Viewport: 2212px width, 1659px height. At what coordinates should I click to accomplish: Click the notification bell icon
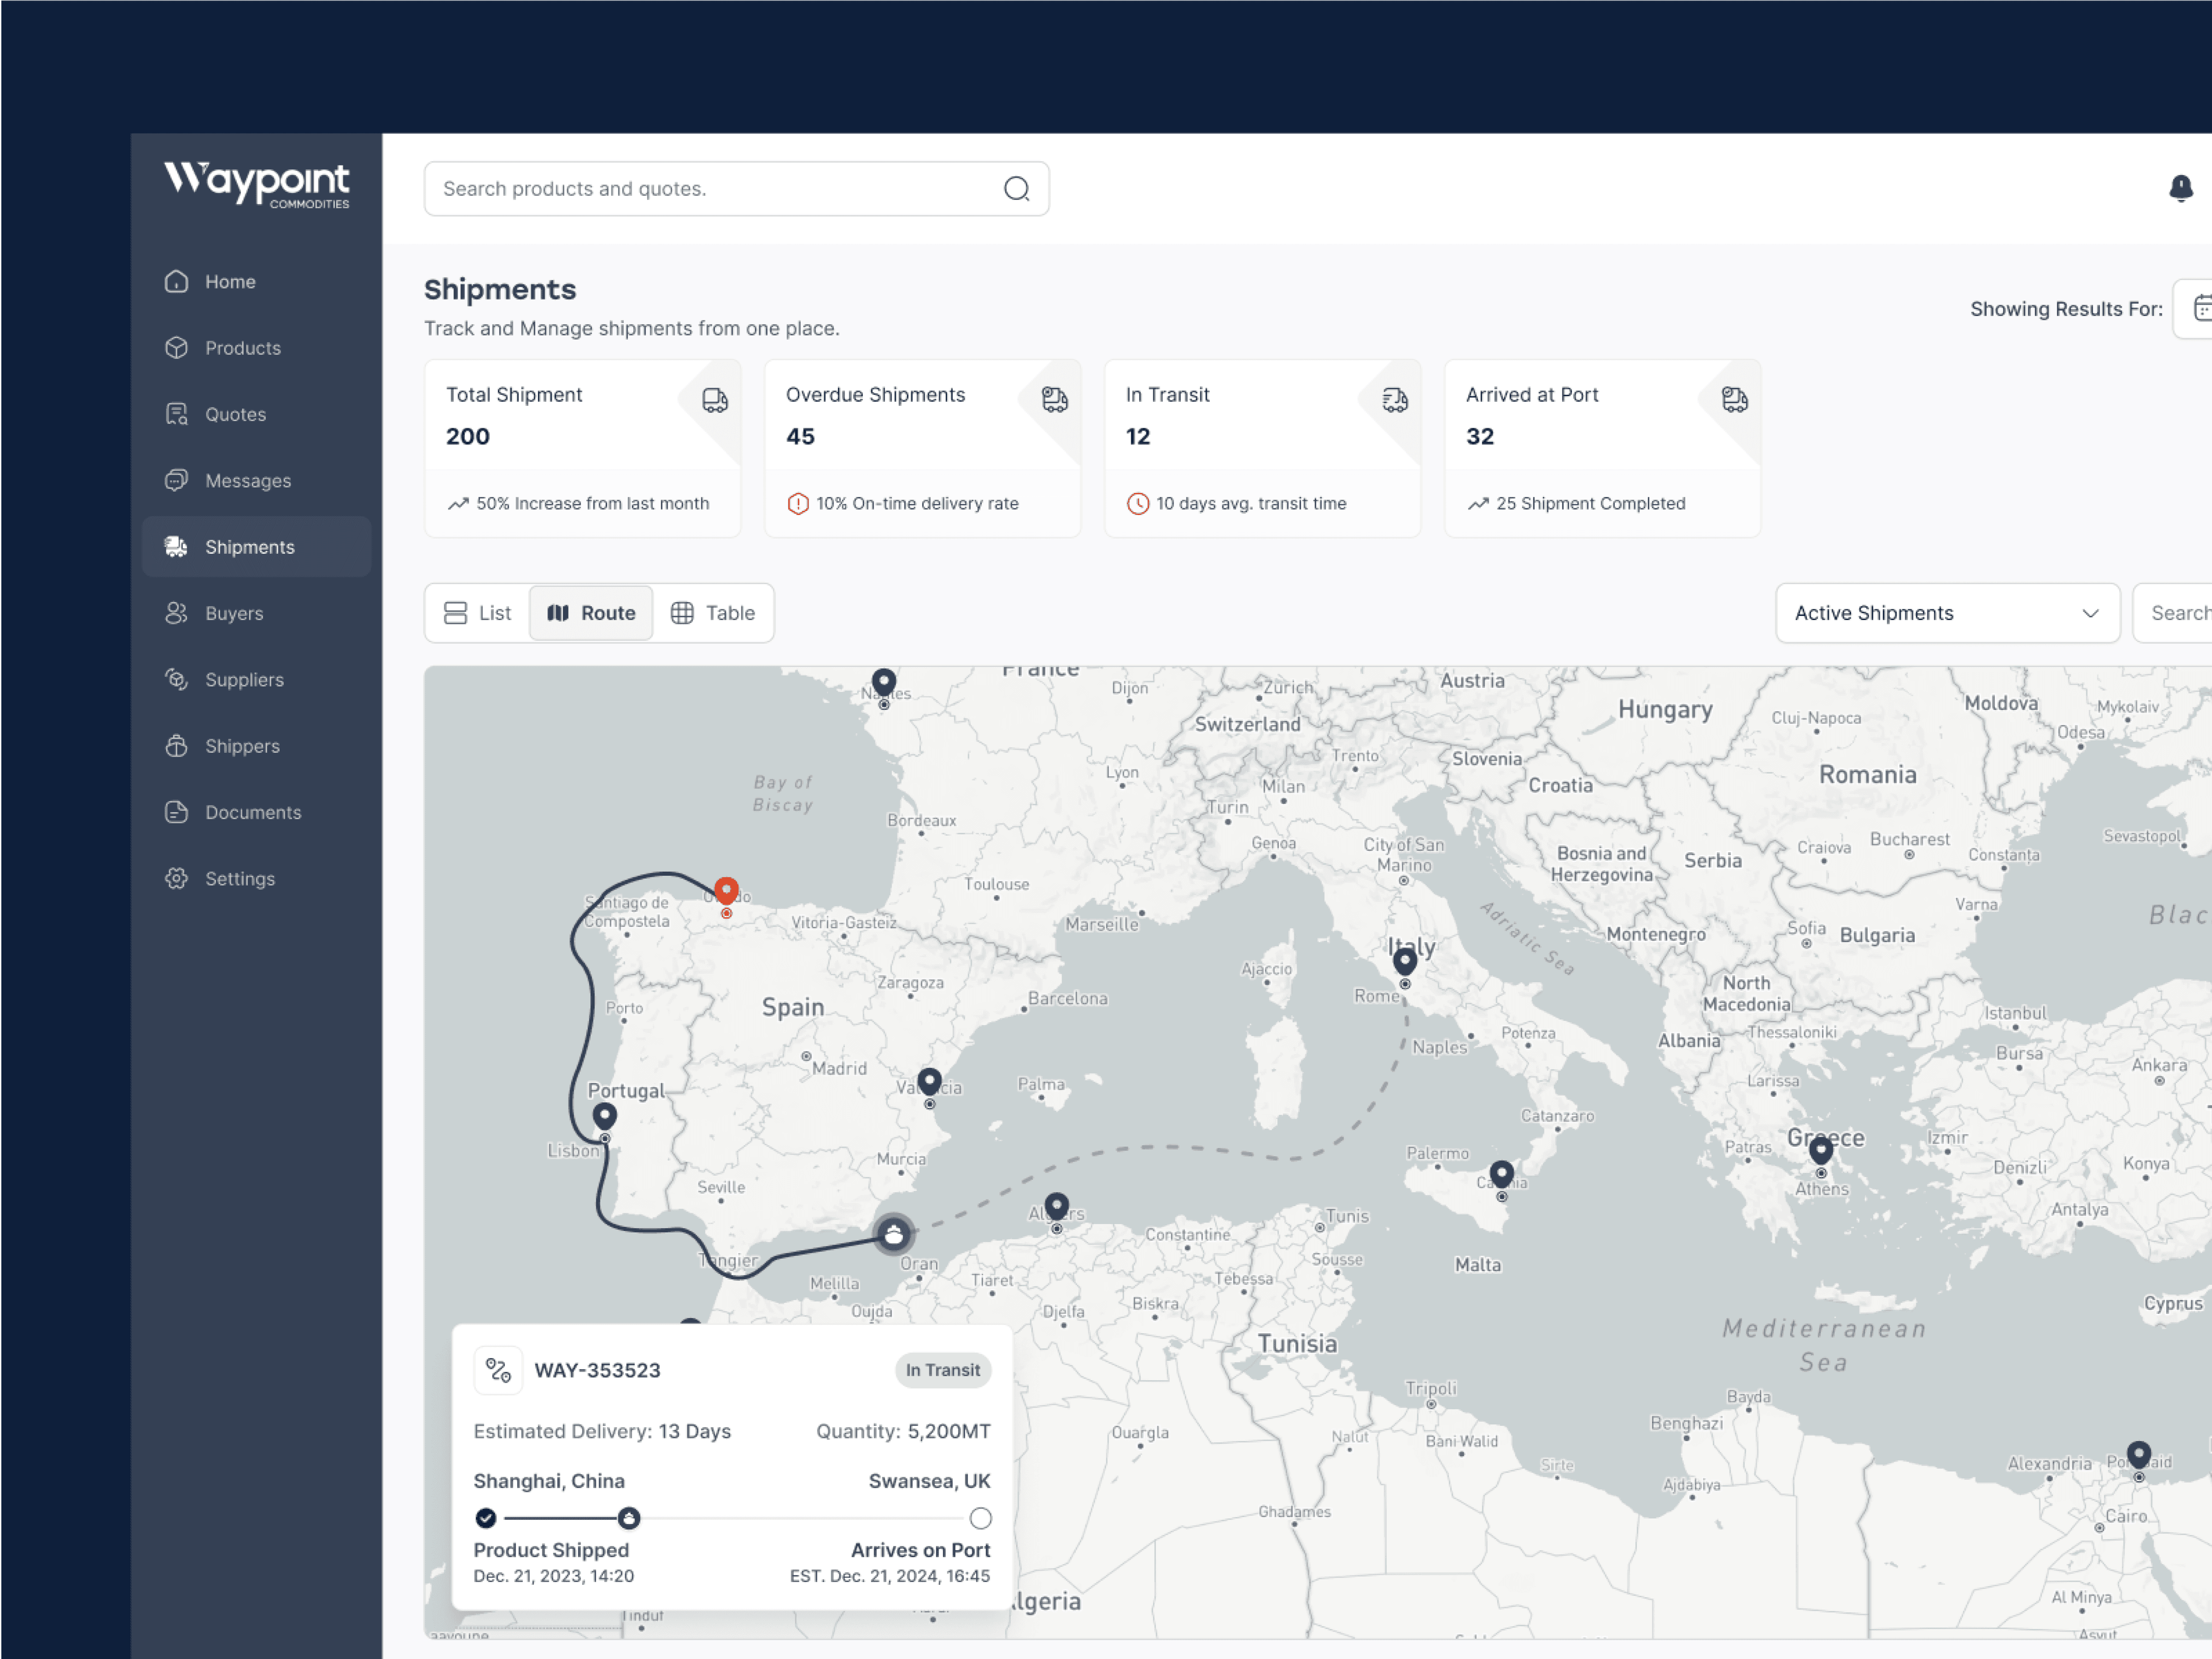[x=2180, y=188]
